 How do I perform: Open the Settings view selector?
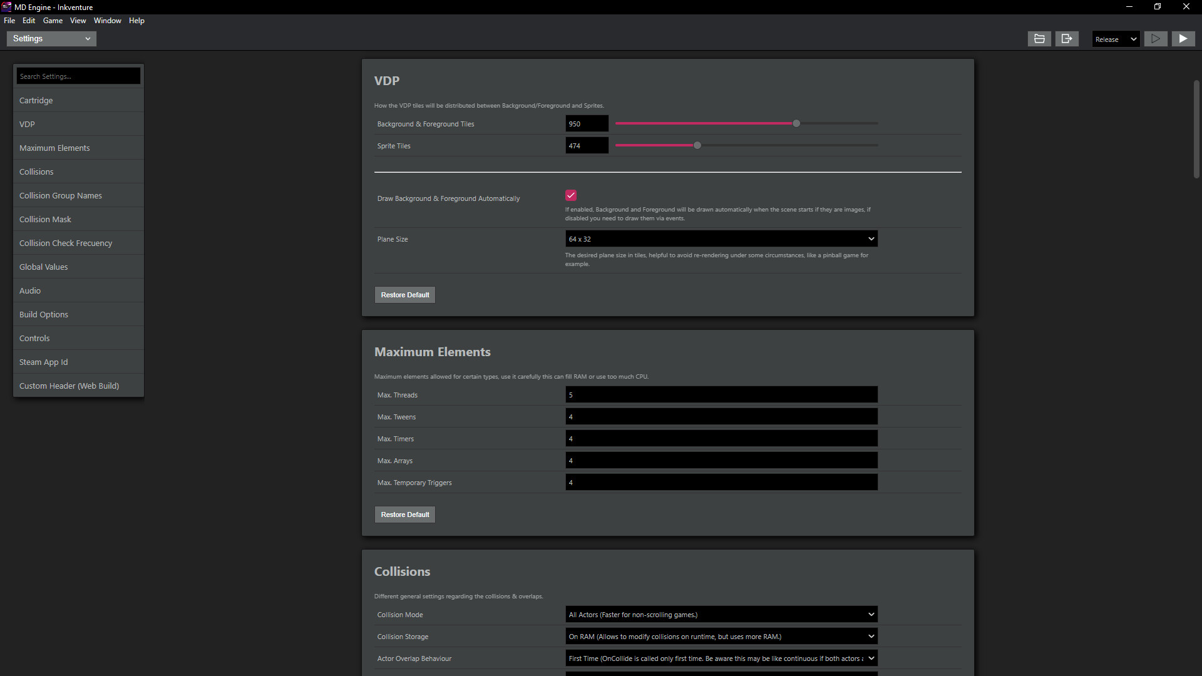[51, 38]
